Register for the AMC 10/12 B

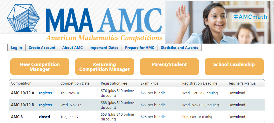[46, 105]
